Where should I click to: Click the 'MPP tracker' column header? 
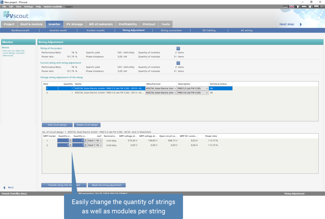coord(50,136)
